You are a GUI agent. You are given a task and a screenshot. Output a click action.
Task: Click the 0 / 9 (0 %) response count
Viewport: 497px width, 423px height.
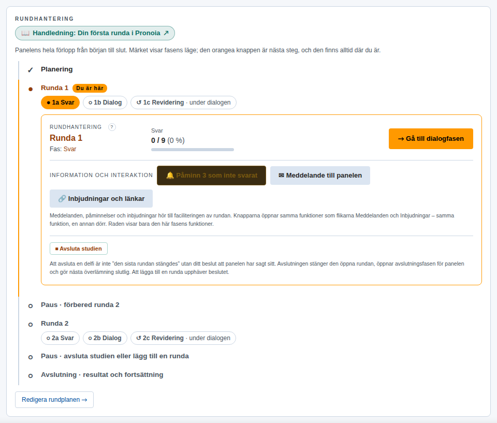(x=168, y=140)
